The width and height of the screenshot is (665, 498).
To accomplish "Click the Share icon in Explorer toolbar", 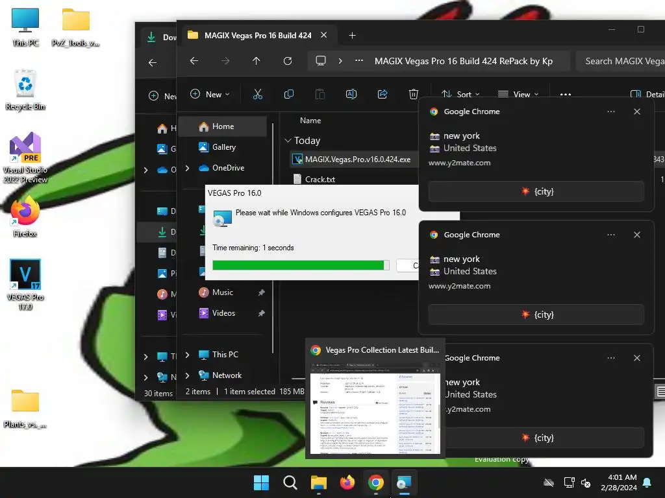I will click(x=383, y=94).
